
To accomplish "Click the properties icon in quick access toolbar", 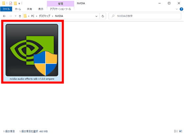I will pos(11,3).
